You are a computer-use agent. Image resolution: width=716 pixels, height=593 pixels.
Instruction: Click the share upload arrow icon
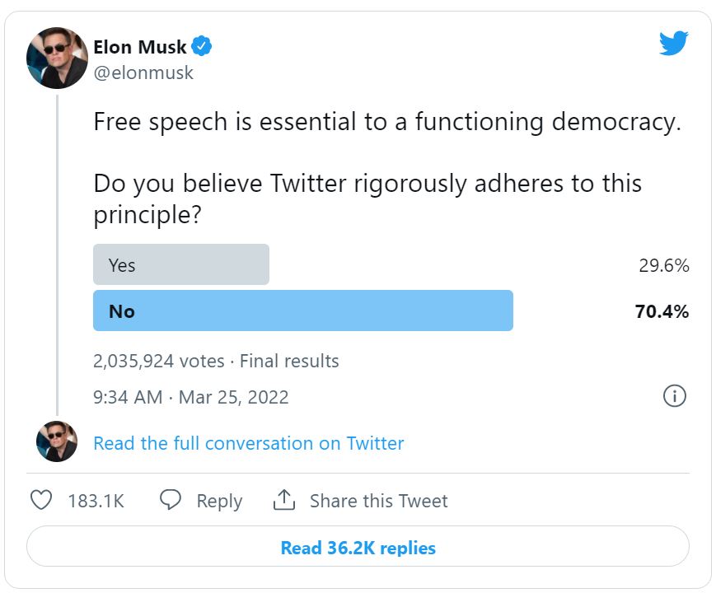(284, 499)
